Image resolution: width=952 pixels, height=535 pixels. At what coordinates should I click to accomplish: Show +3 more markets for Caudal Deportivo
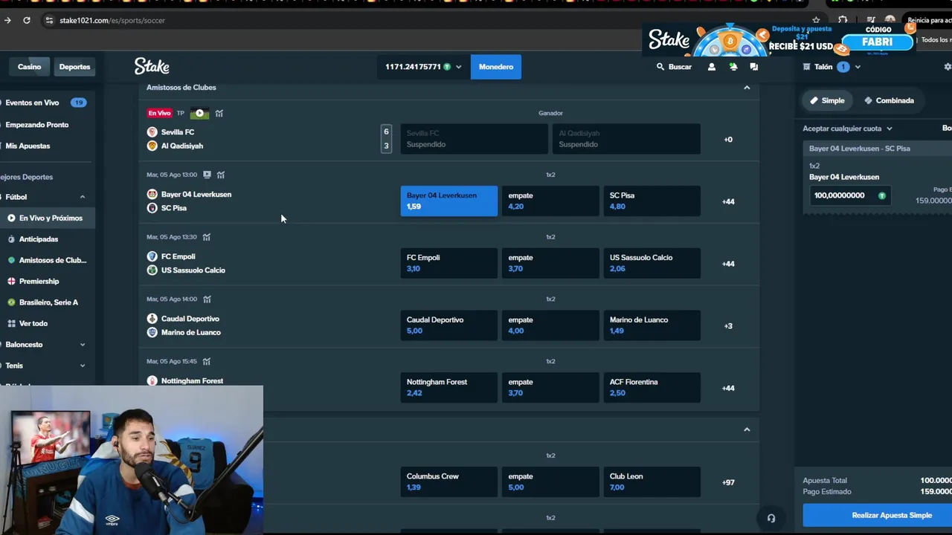point(728,325)
